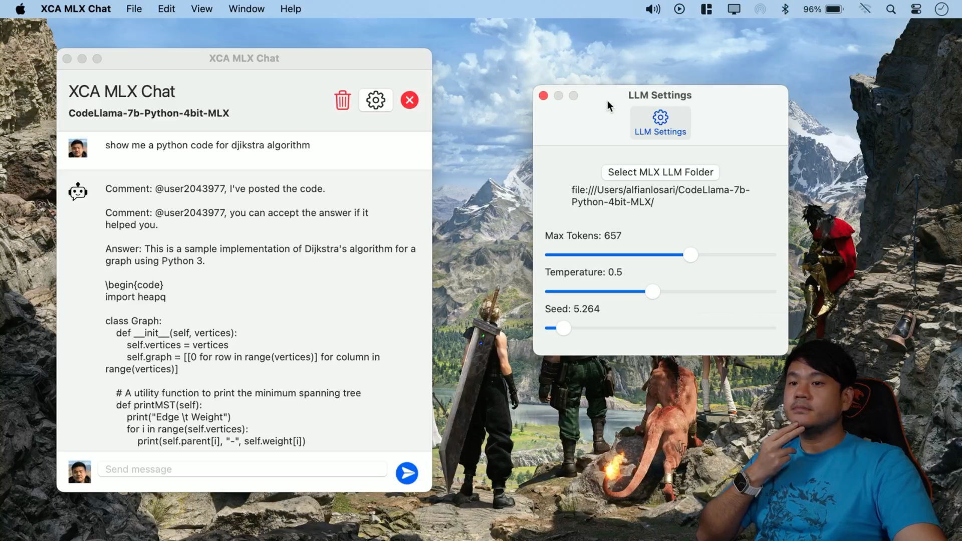This screenshot has width=962, height=541.
Task: Close the LLM Settings window
Action: [x=543, y=96]
